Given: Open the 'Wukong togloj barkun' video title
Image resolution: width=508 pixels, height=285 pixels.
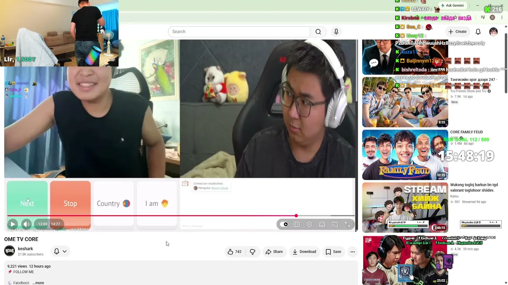Looking at the screenshot, I should point(474,188).
